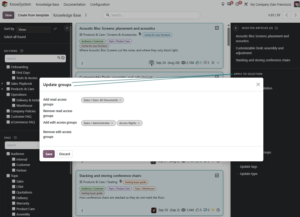The width and height of the screenshot is (300, 217).
Task: Expand the Sales Playbook section tree
Action: click(2, 83)
